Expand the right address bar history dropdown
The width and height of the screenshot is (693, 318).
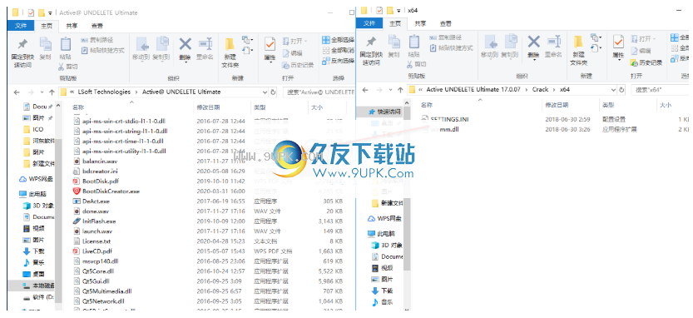(x=613, y=89)
